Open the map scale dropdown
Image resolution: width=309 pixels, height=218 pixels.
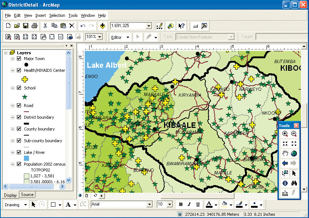(149, 26)
